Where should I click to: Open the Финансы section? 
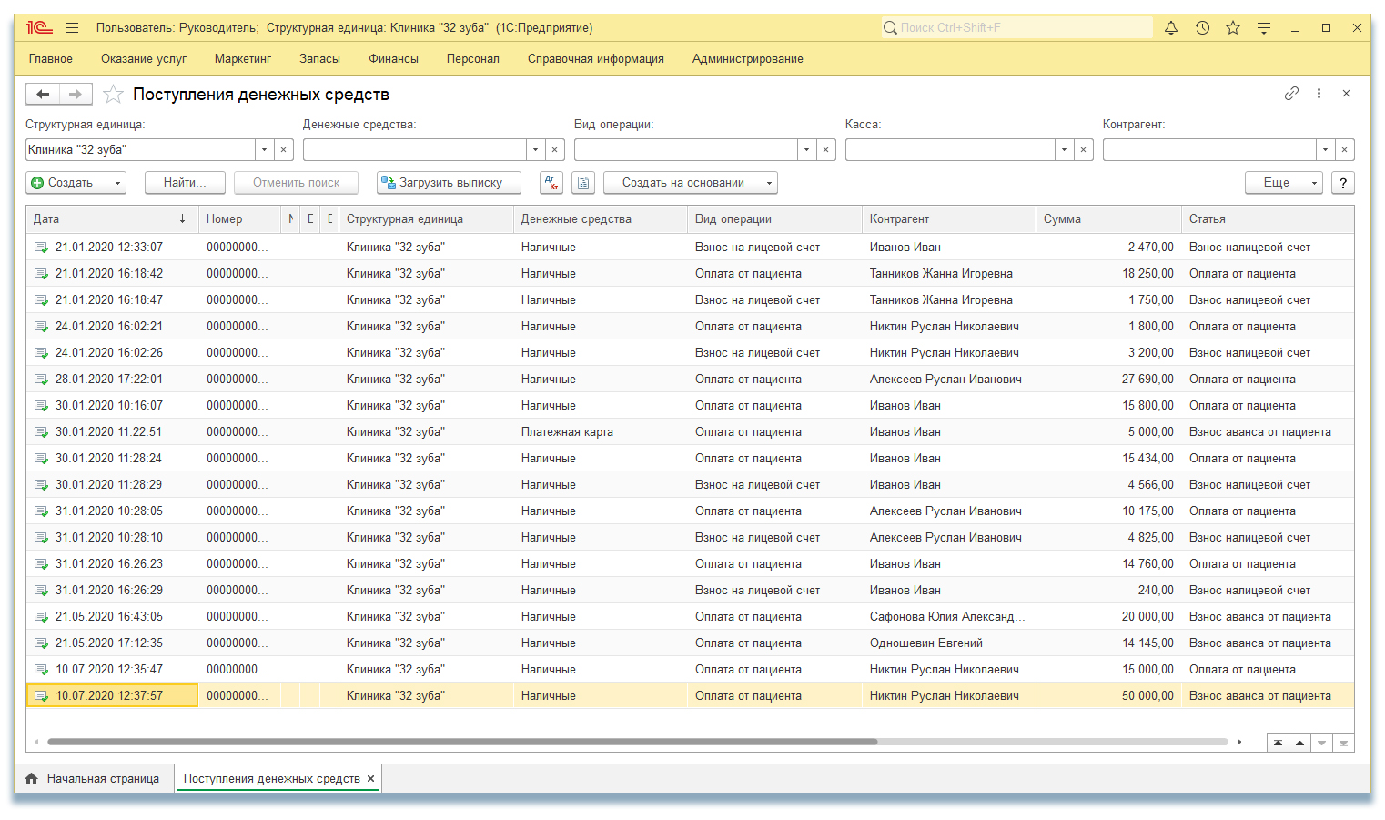coord(394,59)
